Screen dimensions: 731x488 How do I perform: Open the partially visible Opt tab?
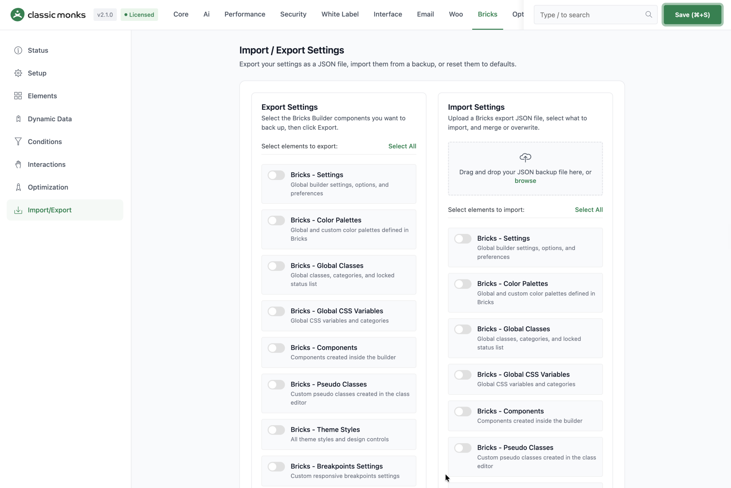(x=518, y=14)
